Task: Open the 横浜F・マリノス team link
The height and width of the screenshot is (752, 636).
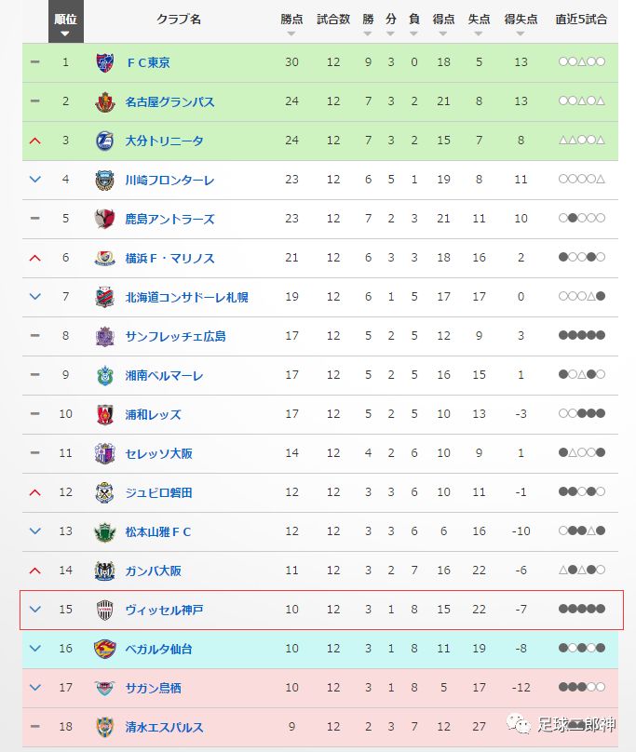Action: click(x=169, y=259)
